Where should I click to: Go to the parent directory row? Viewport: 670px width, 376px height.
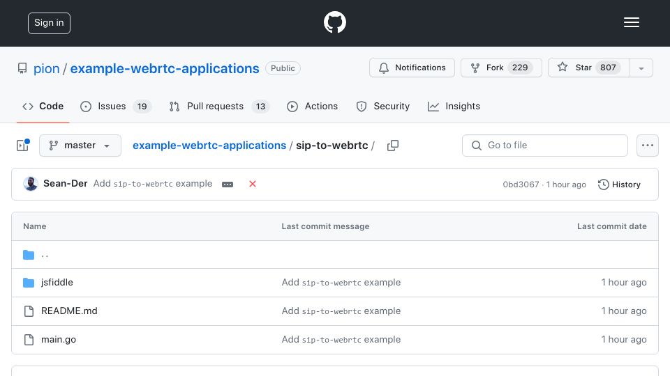pos(335,255)
